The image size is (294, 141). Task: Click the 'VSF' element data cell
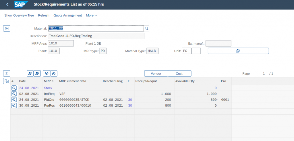pos(80,94)
